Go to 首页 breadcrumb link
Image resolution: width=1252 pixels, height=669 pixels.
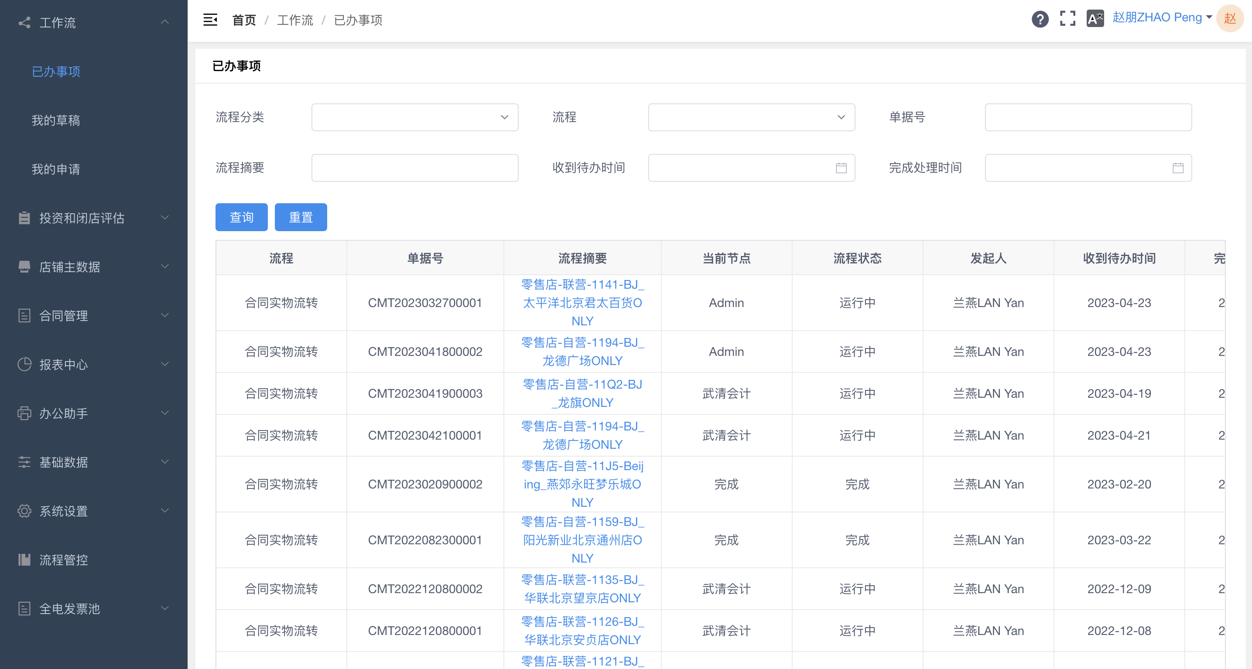click(x=244, y=20)
